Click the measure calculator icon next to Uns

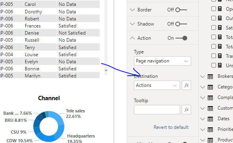click(220, 65)
